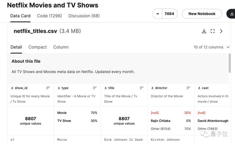The image size is (235, 144).
Task: Expand the 10 of 12 columns dropdown
Action: coord(211,47)
